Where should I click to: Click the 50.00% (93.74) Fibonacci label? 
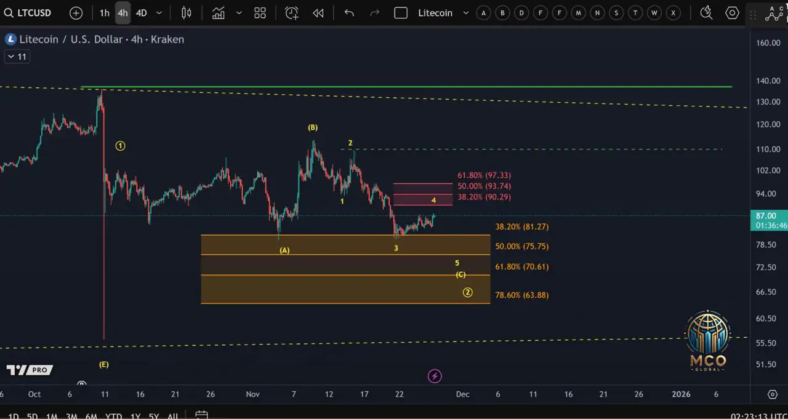(x=484, y=186)
